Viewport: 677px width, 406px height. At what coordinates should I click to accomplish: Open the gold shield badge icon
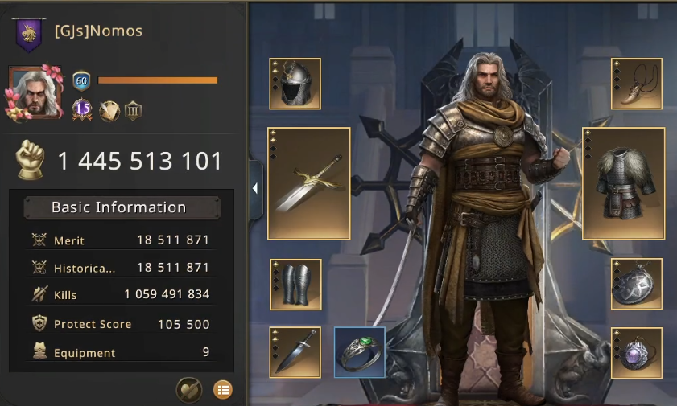coord(109,111)
